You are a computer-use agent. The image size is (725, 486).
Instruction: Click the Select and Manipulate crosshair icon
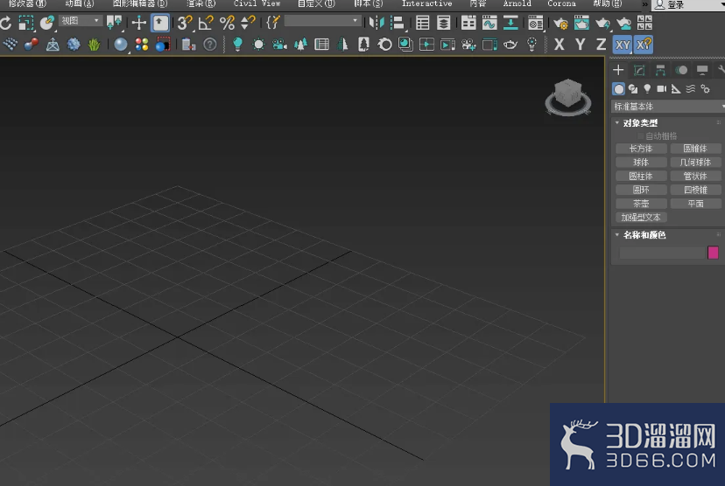138,23
